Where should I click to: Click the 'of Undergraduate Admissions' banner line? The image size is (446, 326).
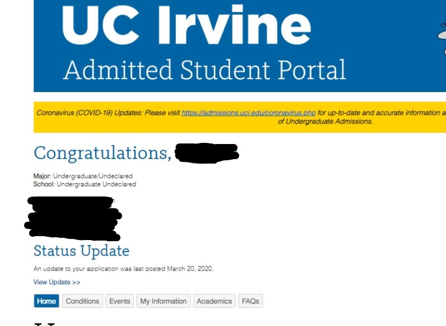(326, 122)
